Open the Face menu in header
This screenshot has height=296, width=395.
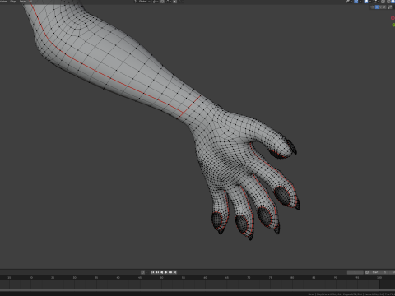(x=22, y=2)
